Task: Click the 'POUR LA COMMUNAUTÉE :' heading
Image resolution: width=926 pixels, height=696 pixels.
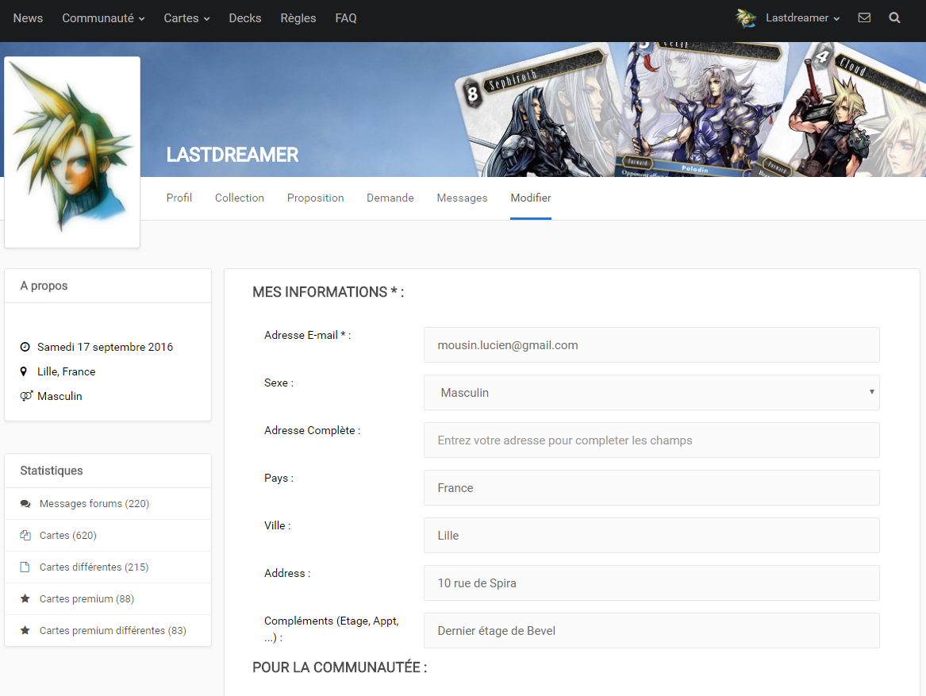Action: (x=340, y=667)
